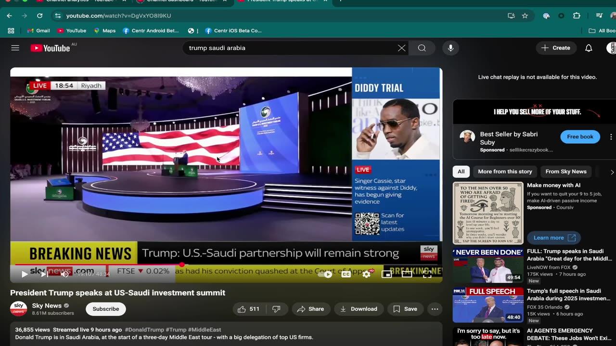Skip to next video
Image resolution: width=616 pixels, height=346 pixels.
[44, 274]
